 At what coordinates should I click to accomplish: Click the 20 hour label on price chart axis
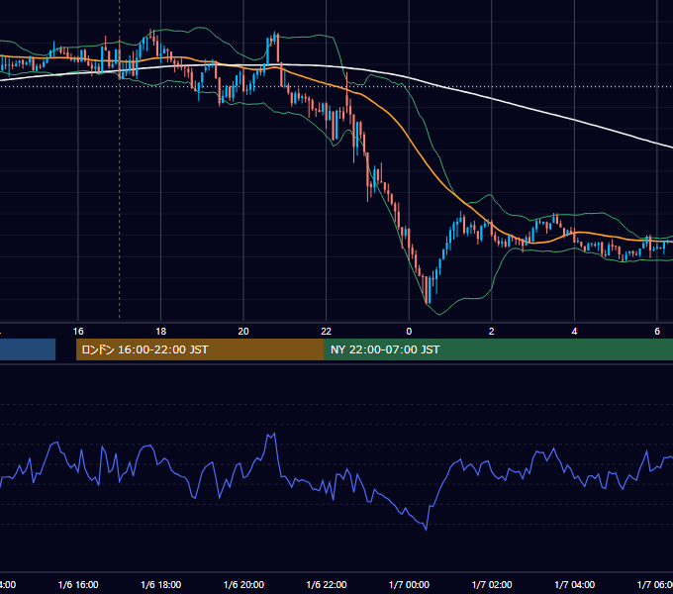(243, 332)
